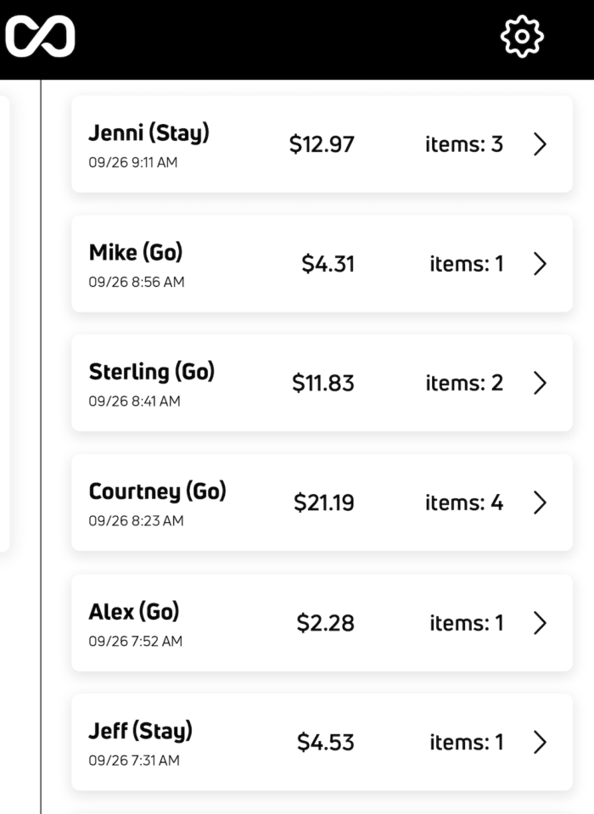Select the Jeff (Stay) order name
594x814 pixels.
coord(140,731)
